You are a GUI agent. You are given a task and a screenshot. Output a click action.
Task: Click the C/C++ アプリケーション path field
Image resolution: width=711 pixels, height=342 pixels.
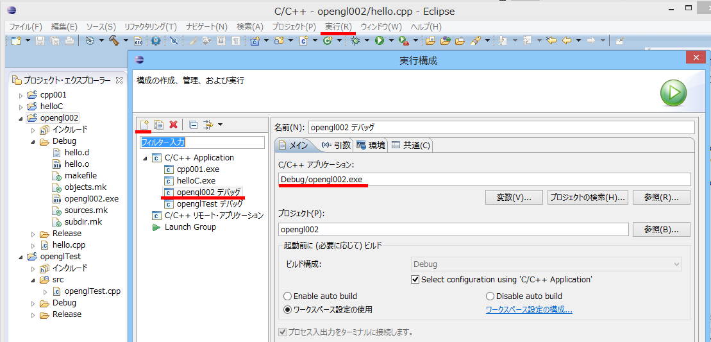click(x=484, y=179)
